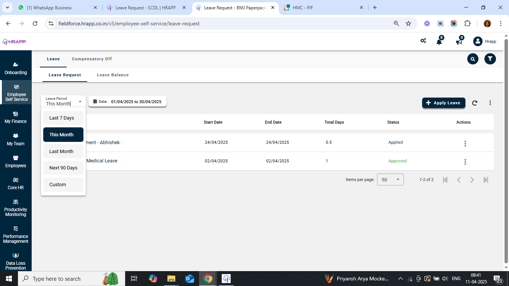Choose Next 90 Days leave period
This screenshot has width=509, height=286.
click(x=63, y=168)
